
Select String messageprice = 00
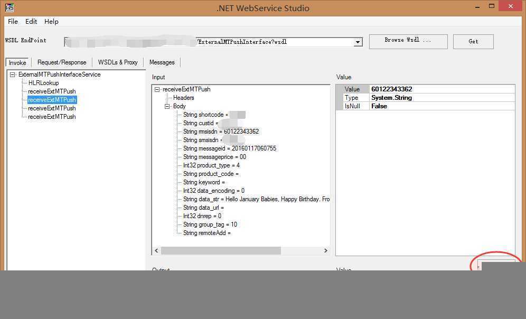(214, 157)
